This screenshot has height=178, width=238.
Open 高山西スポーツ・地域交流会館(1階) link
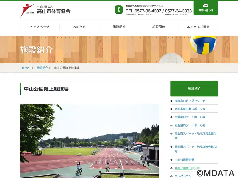click(195, 136)
